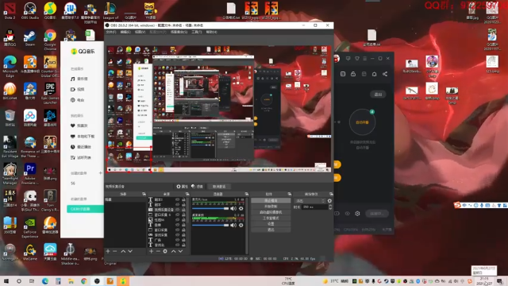Adjust transition duration stepper arrows
The image size is (508, 286).
point(330,207)
